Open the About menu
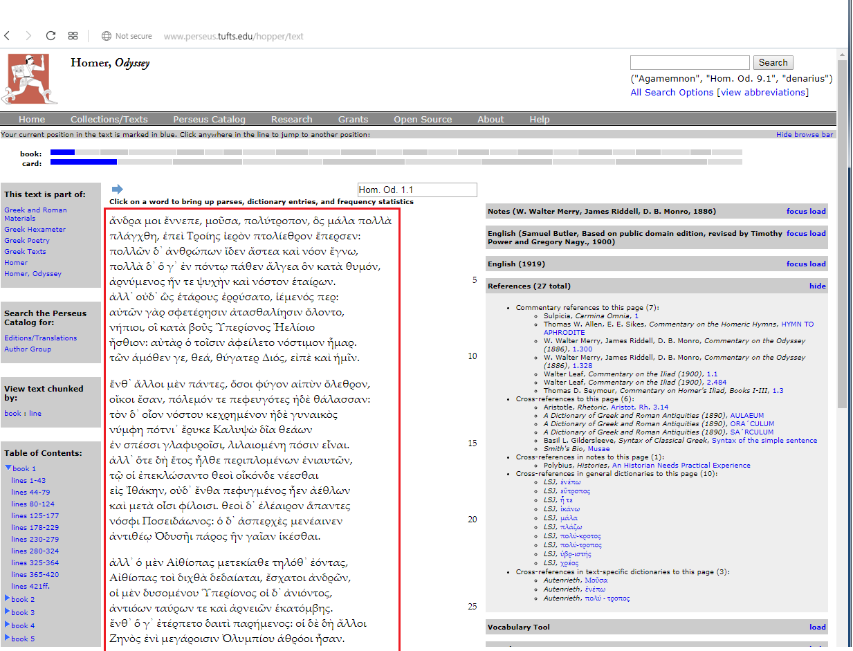The height and width of the screenshot is (651, 853). pyautogui.click(x=490, y=119)
